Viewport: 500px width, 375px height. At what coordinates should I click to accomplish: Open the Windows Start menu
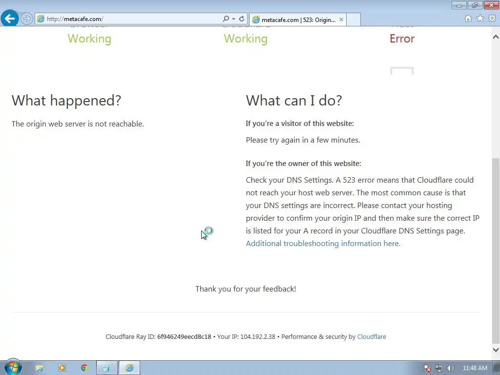tap(13, 367)
